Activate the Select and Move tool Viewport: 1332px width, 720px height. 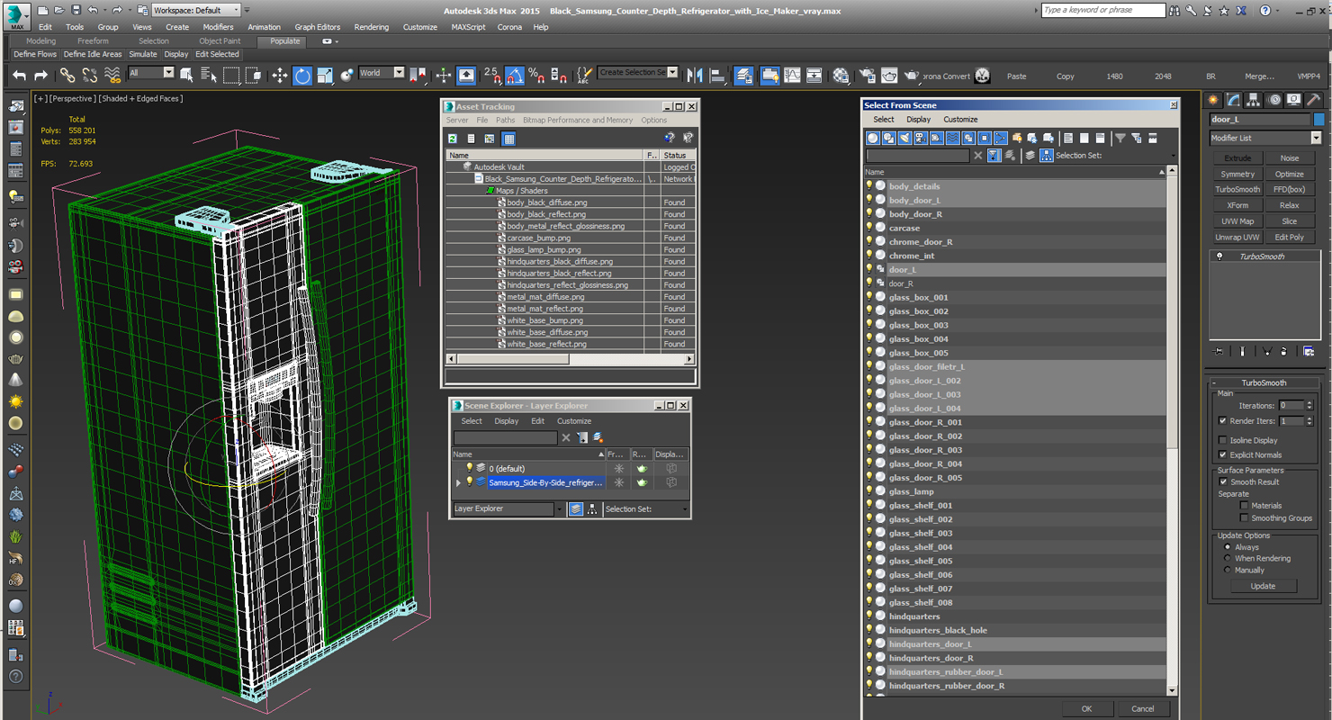[x=279, y=76]
